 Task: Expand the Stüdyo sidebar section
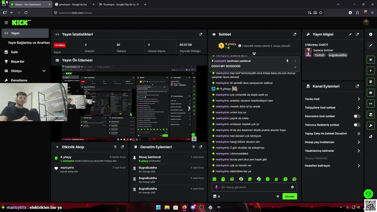[x=44, y=71]
